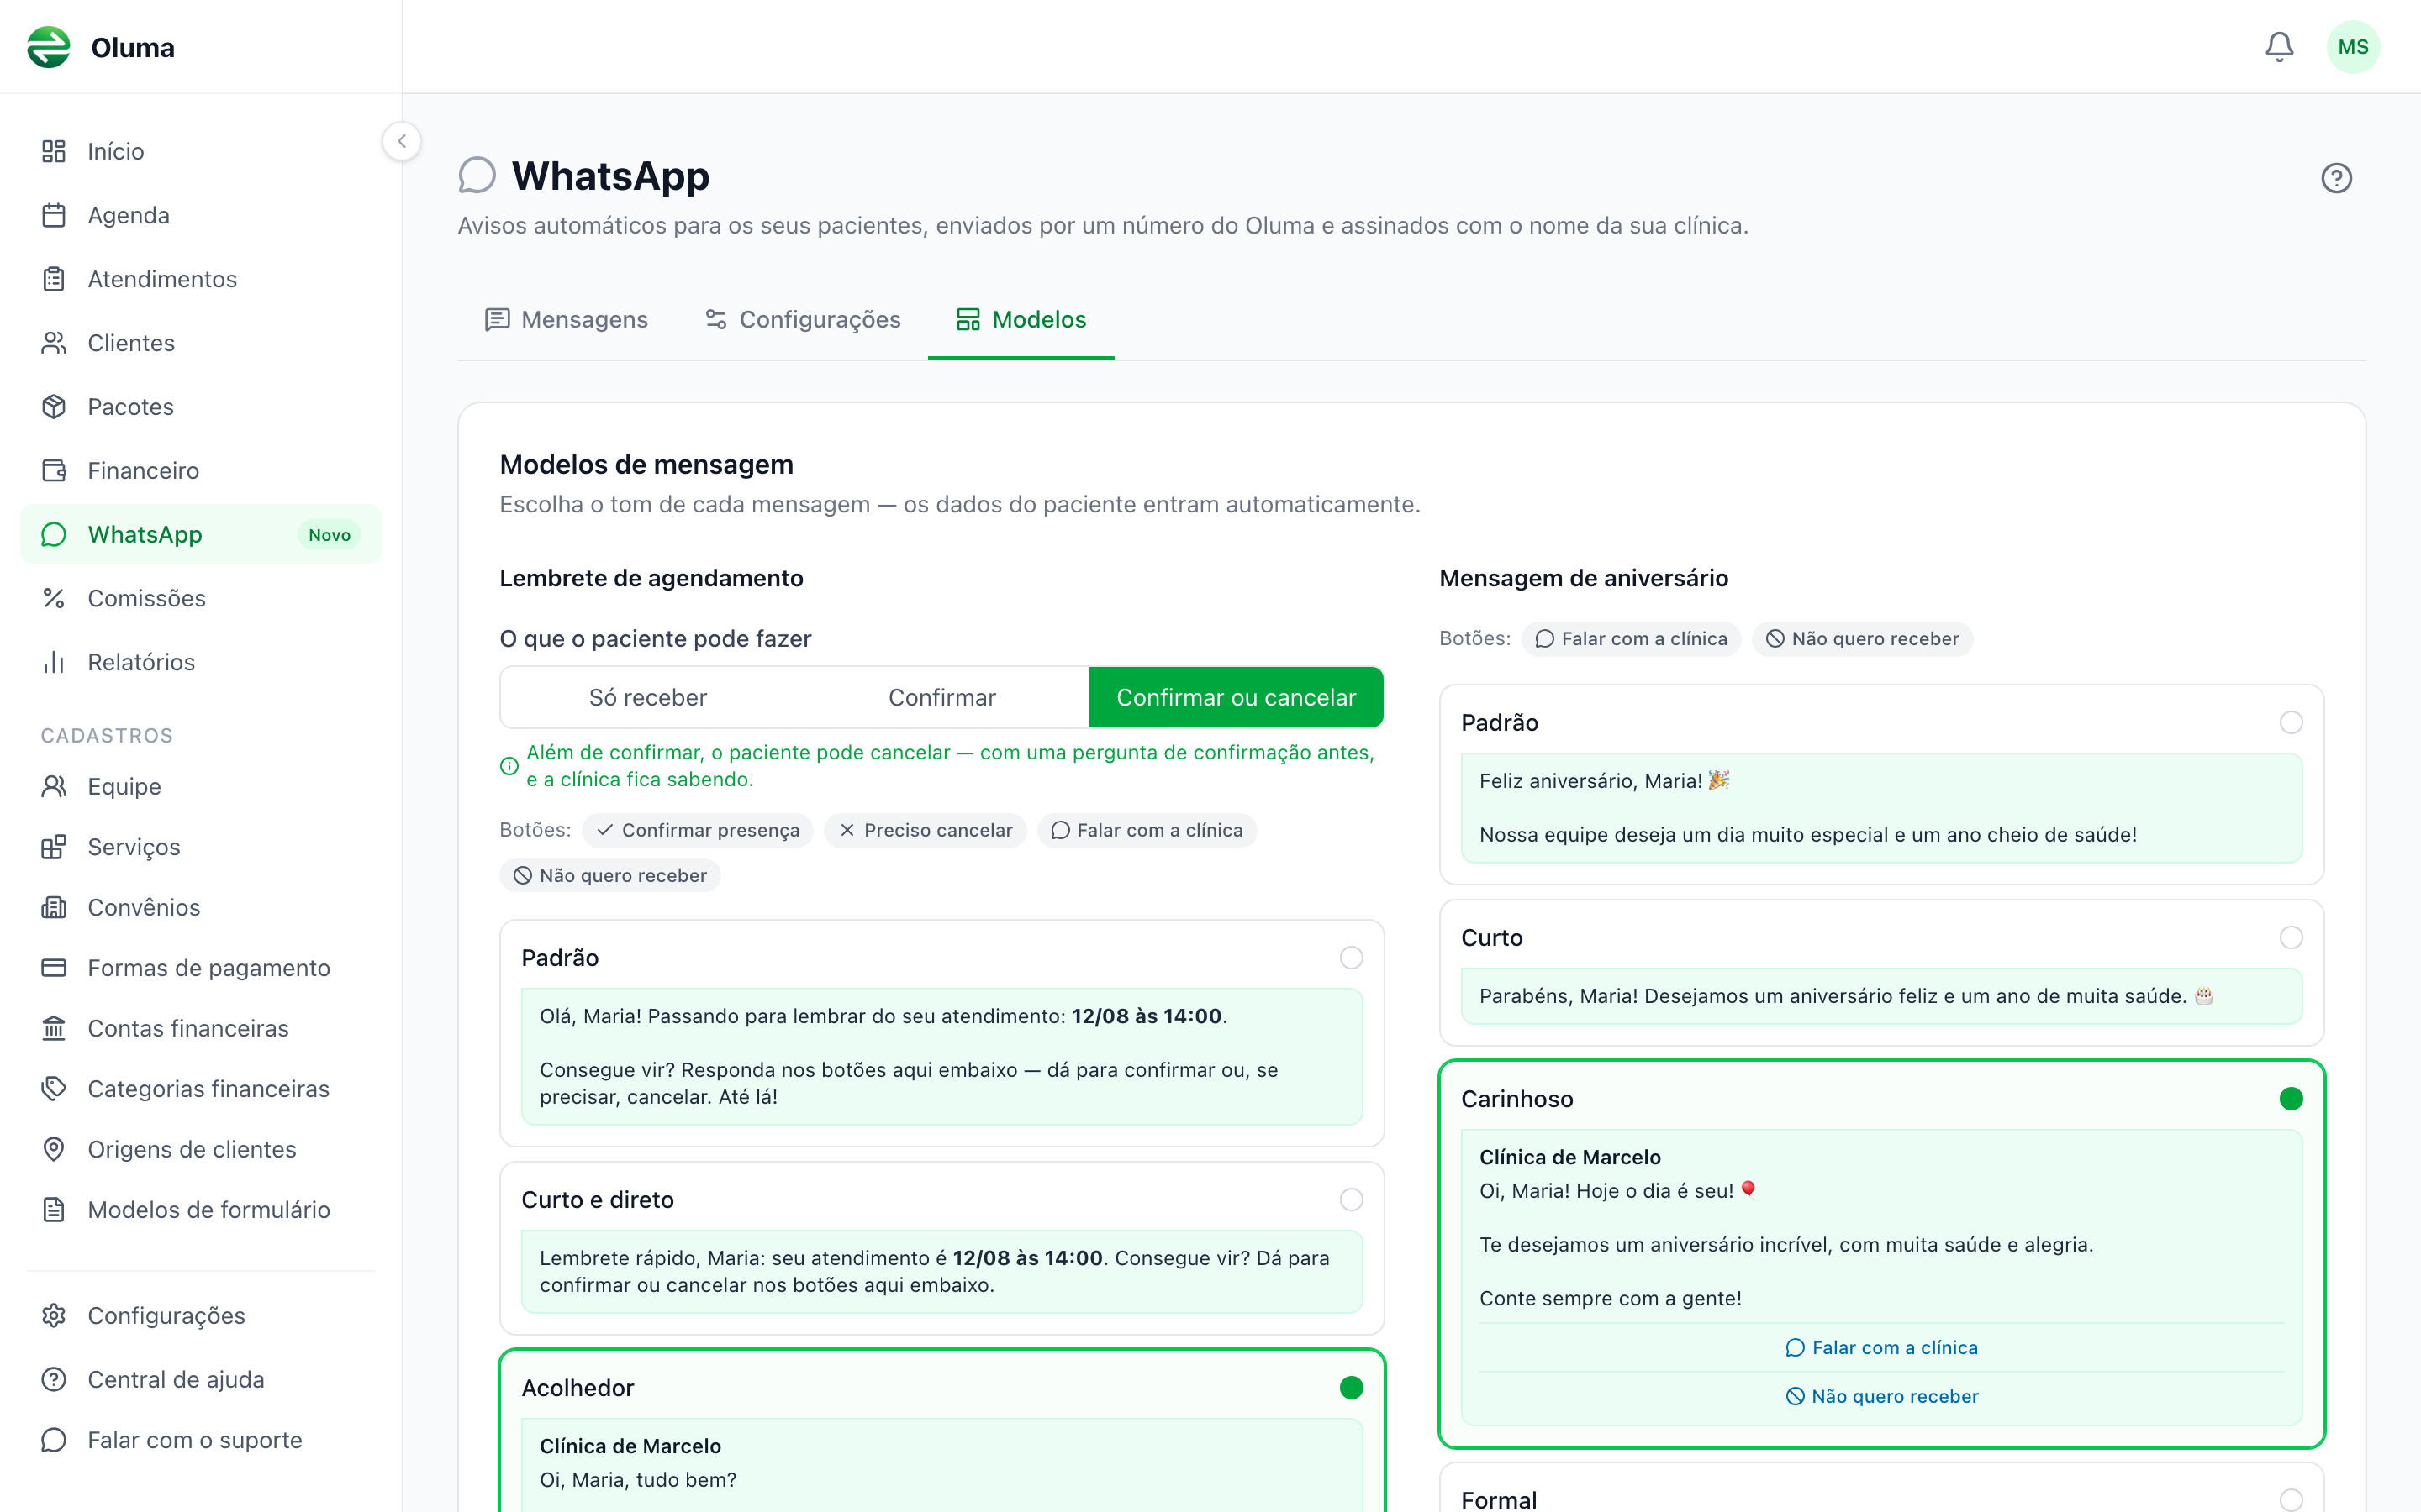Choose the Confirmar ou cancelar option

(x=1237, y=697)
